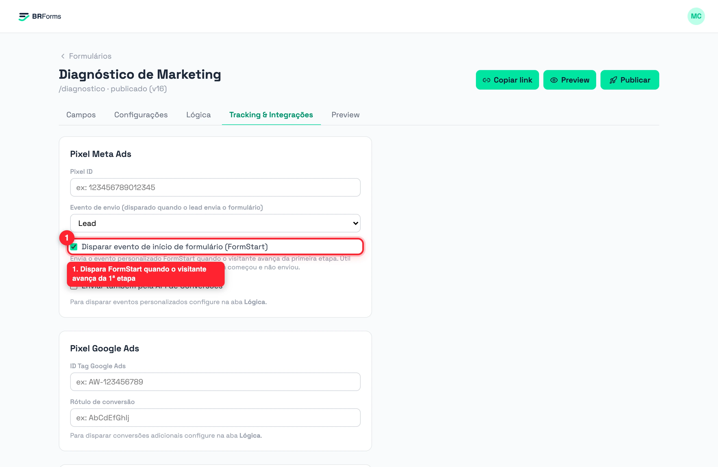Screen dimensions: 718x467
Task: Expand the Evento de envio Lead dropdown
Action: point(215,223)
